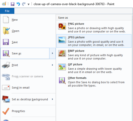Click the Save as floppy-with-pencil icon in left menu
The width and height of the screenshot is (133, 121).
6,54
